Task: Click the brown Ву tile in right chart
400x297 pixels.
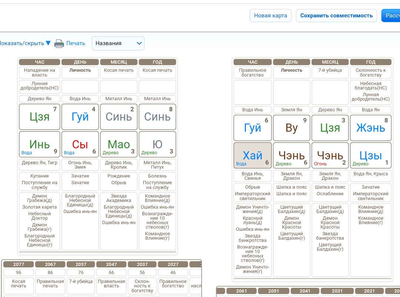Action: pyautogui.click(x=291, y=128)
